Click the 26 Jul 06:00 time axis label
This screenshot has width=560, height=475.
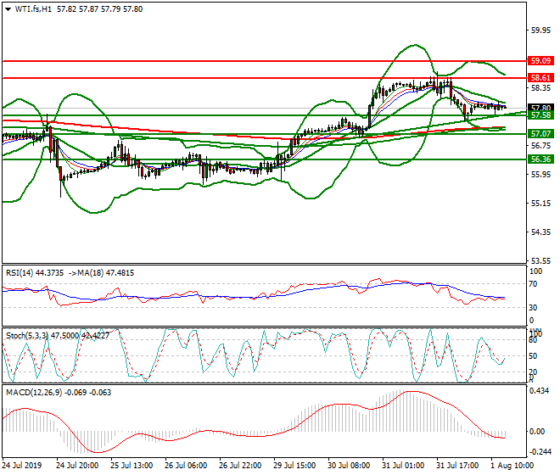[186, 466]
